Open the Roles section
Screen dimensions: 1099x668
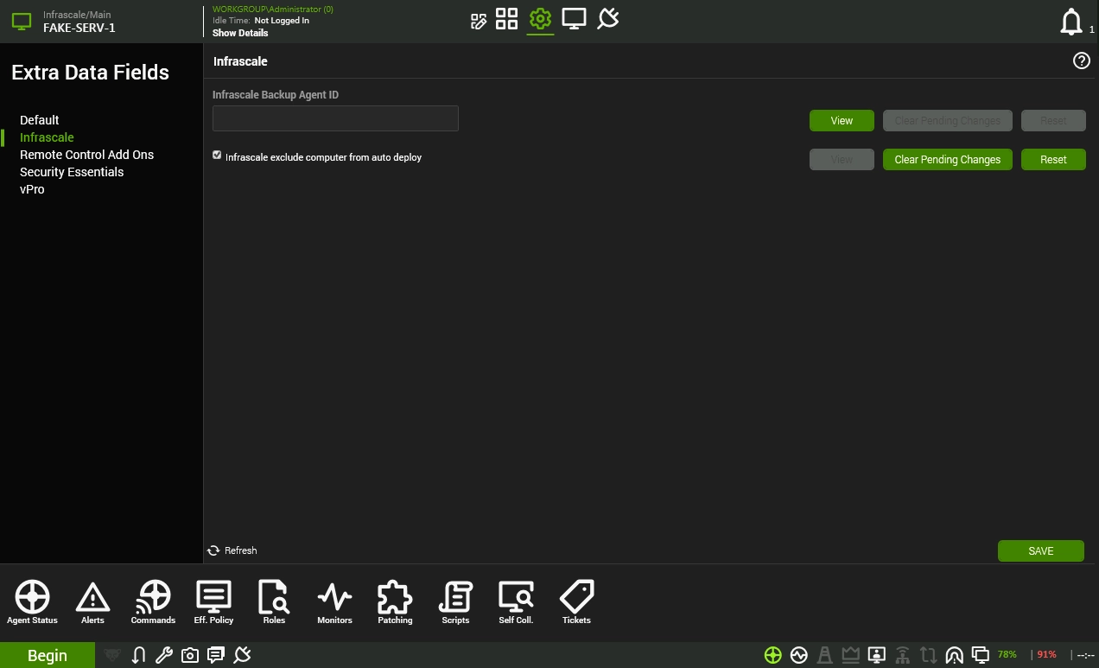click(274, 602)
